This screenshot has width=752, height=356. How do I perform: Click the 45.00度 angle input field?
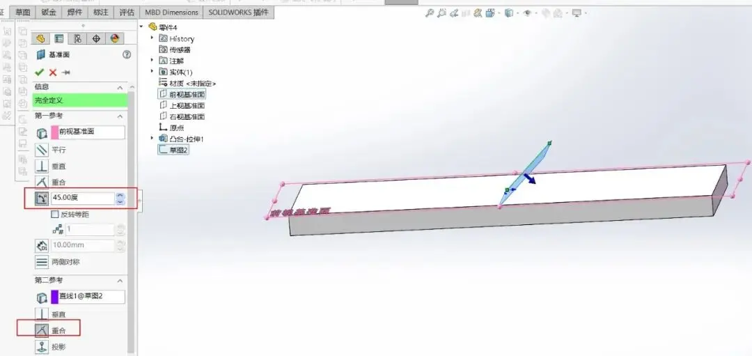point(82,199)
